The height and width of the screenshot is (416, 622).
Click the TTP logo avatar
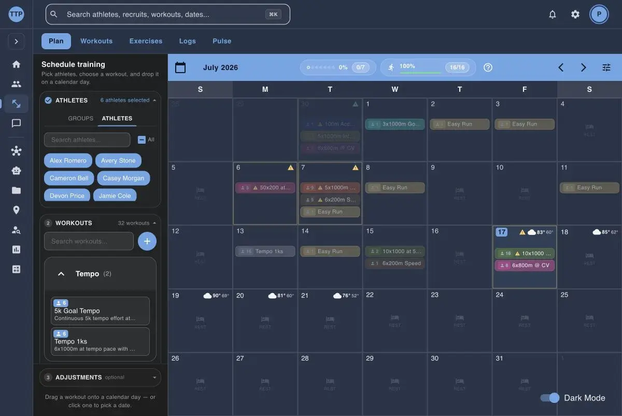coord(16,14)
